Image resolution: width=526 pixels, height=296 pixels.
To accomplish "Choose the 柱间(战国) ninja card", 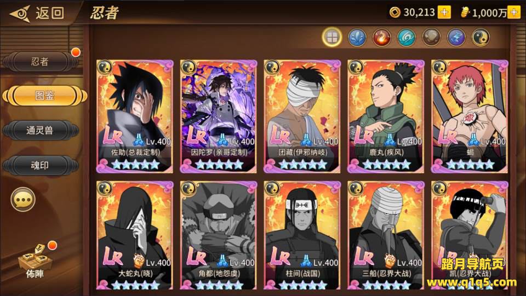I will 302,235.
